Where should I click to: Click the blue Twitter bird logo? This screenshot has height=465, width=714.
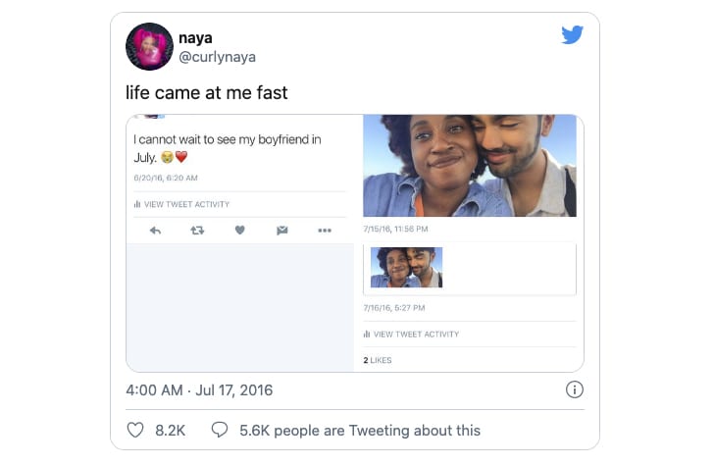[x=573, y=34]
